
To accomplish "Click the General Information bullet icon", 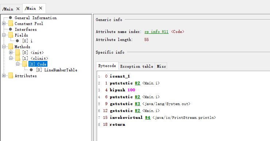I will tap(11, 18).
